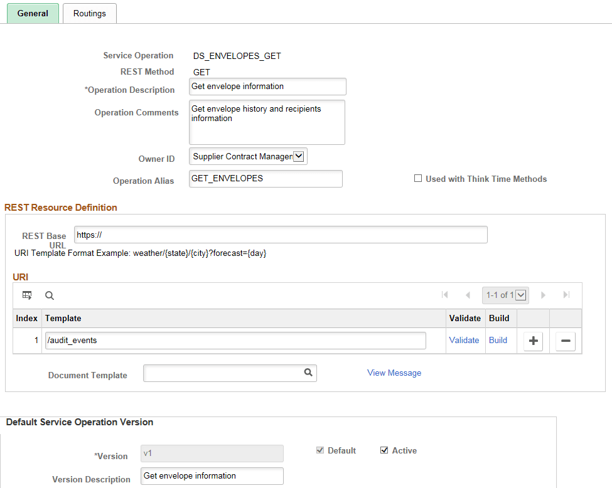Click the Validate link for /audit_events
Viewport: 612px width, 488px height.
pos(464,340)
